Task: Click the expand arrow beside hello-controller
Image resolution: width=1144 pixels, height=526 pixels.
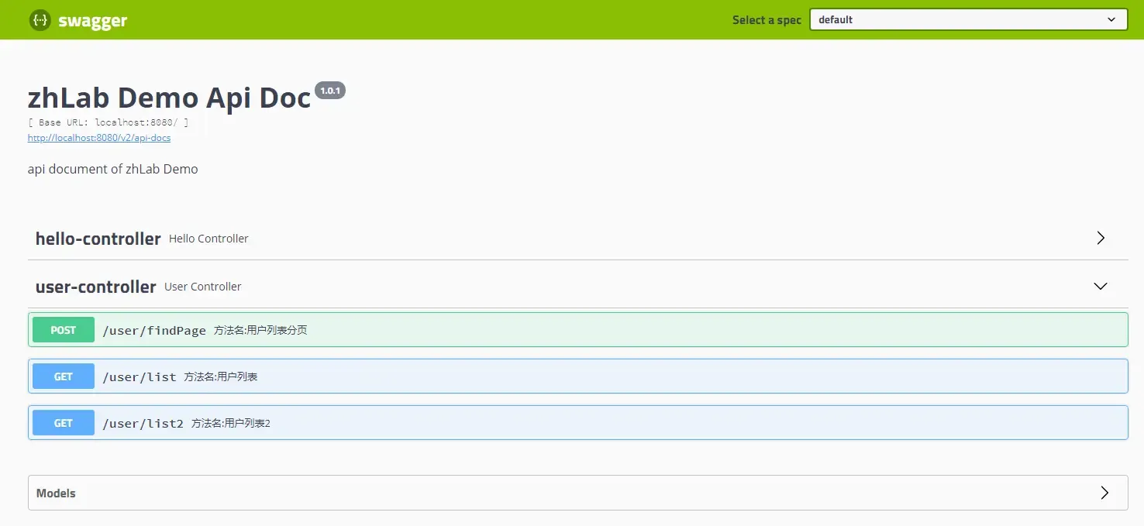Action: [x=1101, y=238]
